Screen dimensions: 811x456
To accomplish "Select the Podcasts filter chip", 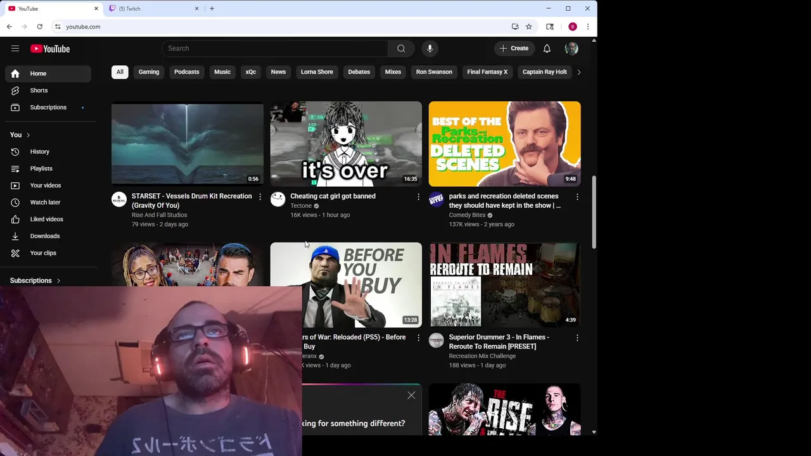I will [x=187, y=72].
